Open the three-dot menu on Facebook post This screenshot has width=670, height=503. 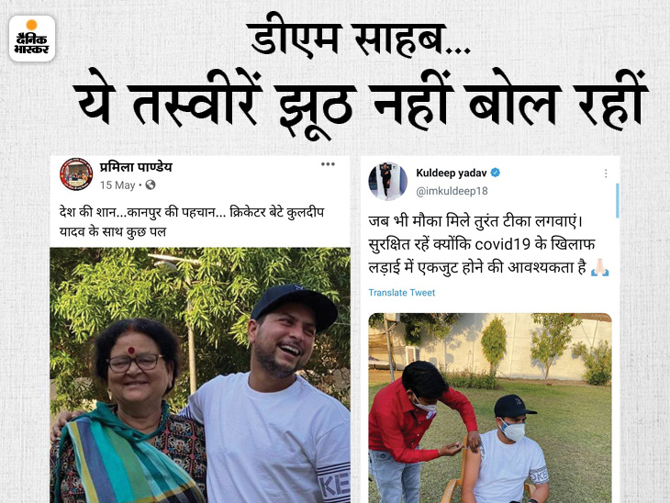[328, 164]
